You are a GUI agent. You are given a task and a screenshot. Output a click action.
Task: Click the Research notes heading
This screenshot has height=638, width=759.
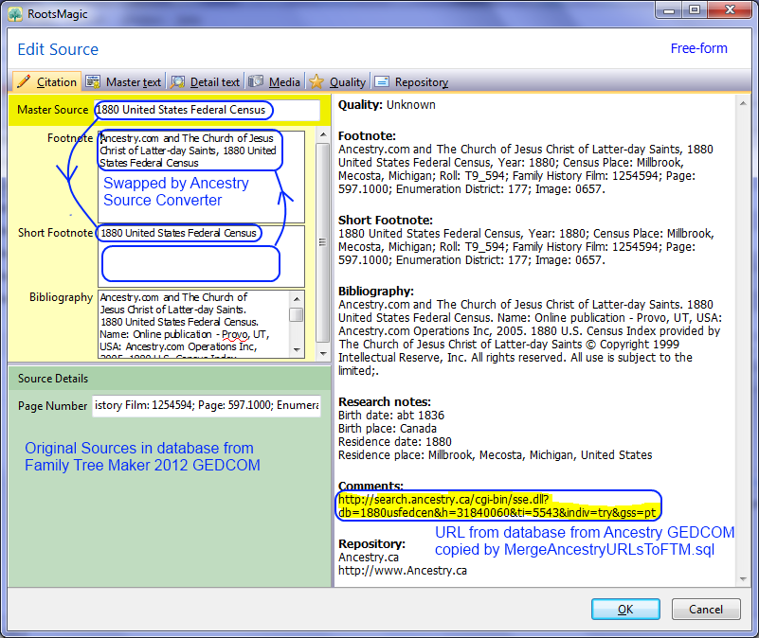click(x=385, y=402)
